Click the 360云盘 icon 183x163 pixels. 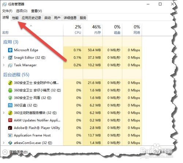[10, 105]
